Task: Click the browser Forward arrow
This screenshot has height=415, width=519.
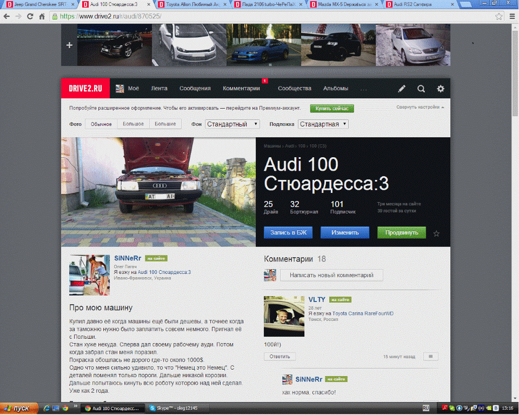Action: click(18, 16)
